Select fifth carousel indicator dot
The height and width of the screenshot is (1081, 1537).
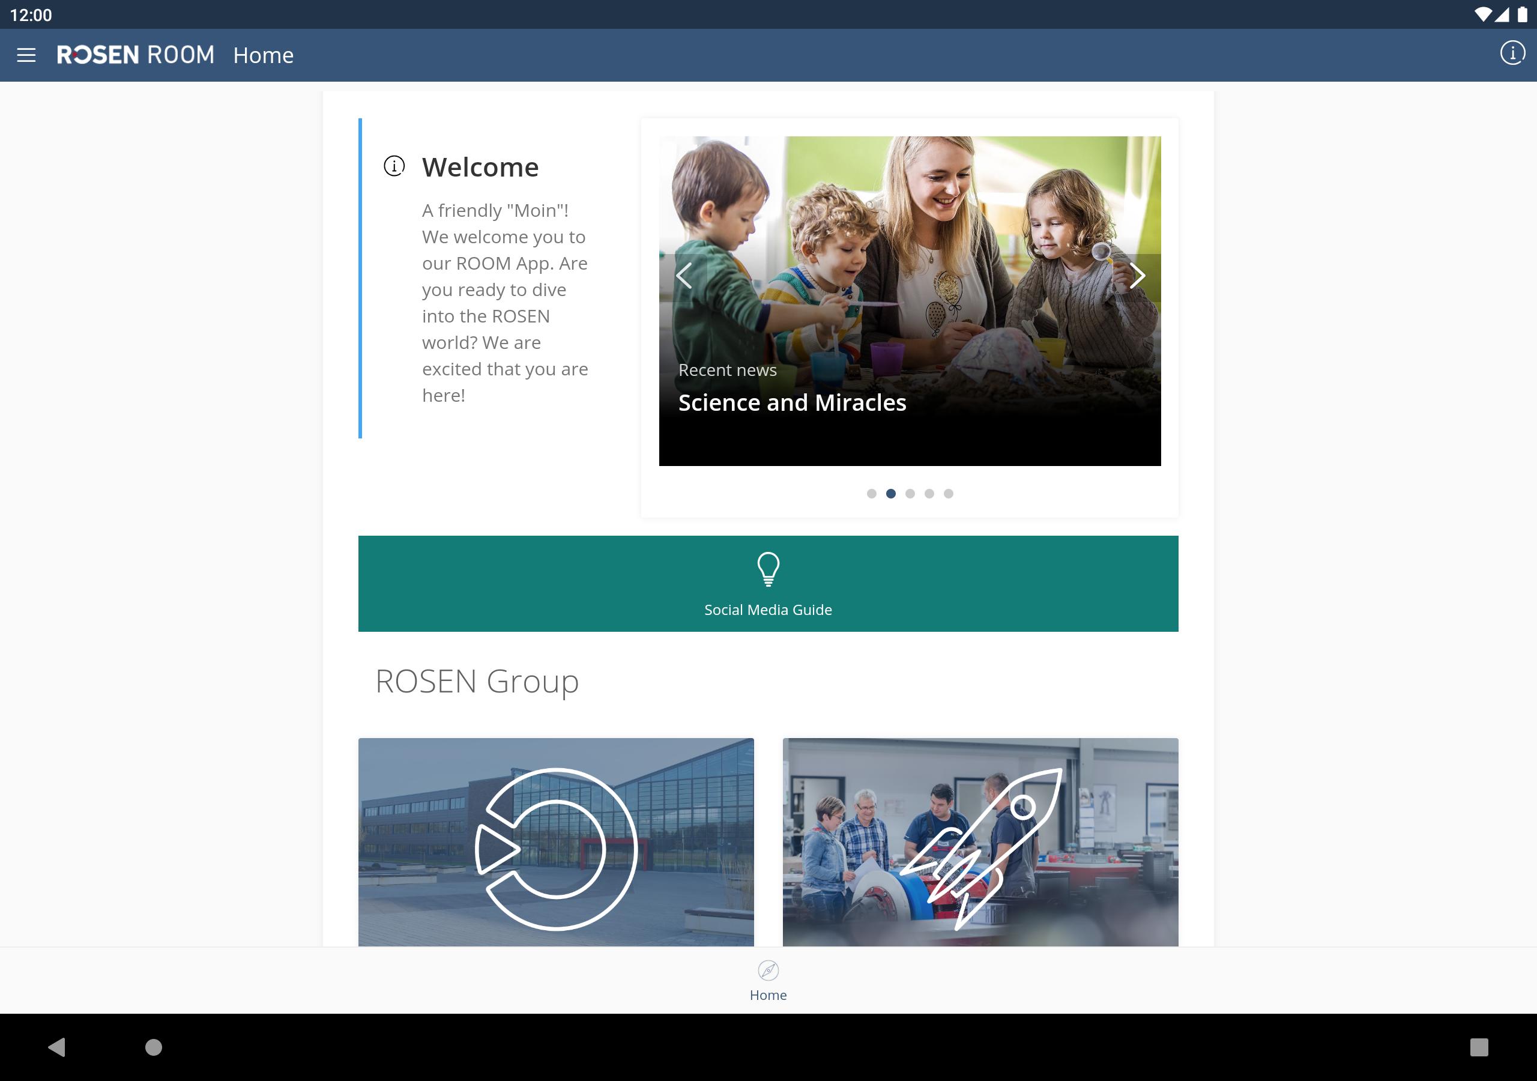tap(949, 494)
